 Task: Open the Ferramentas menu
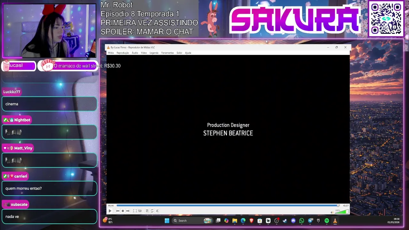(167, 53)
